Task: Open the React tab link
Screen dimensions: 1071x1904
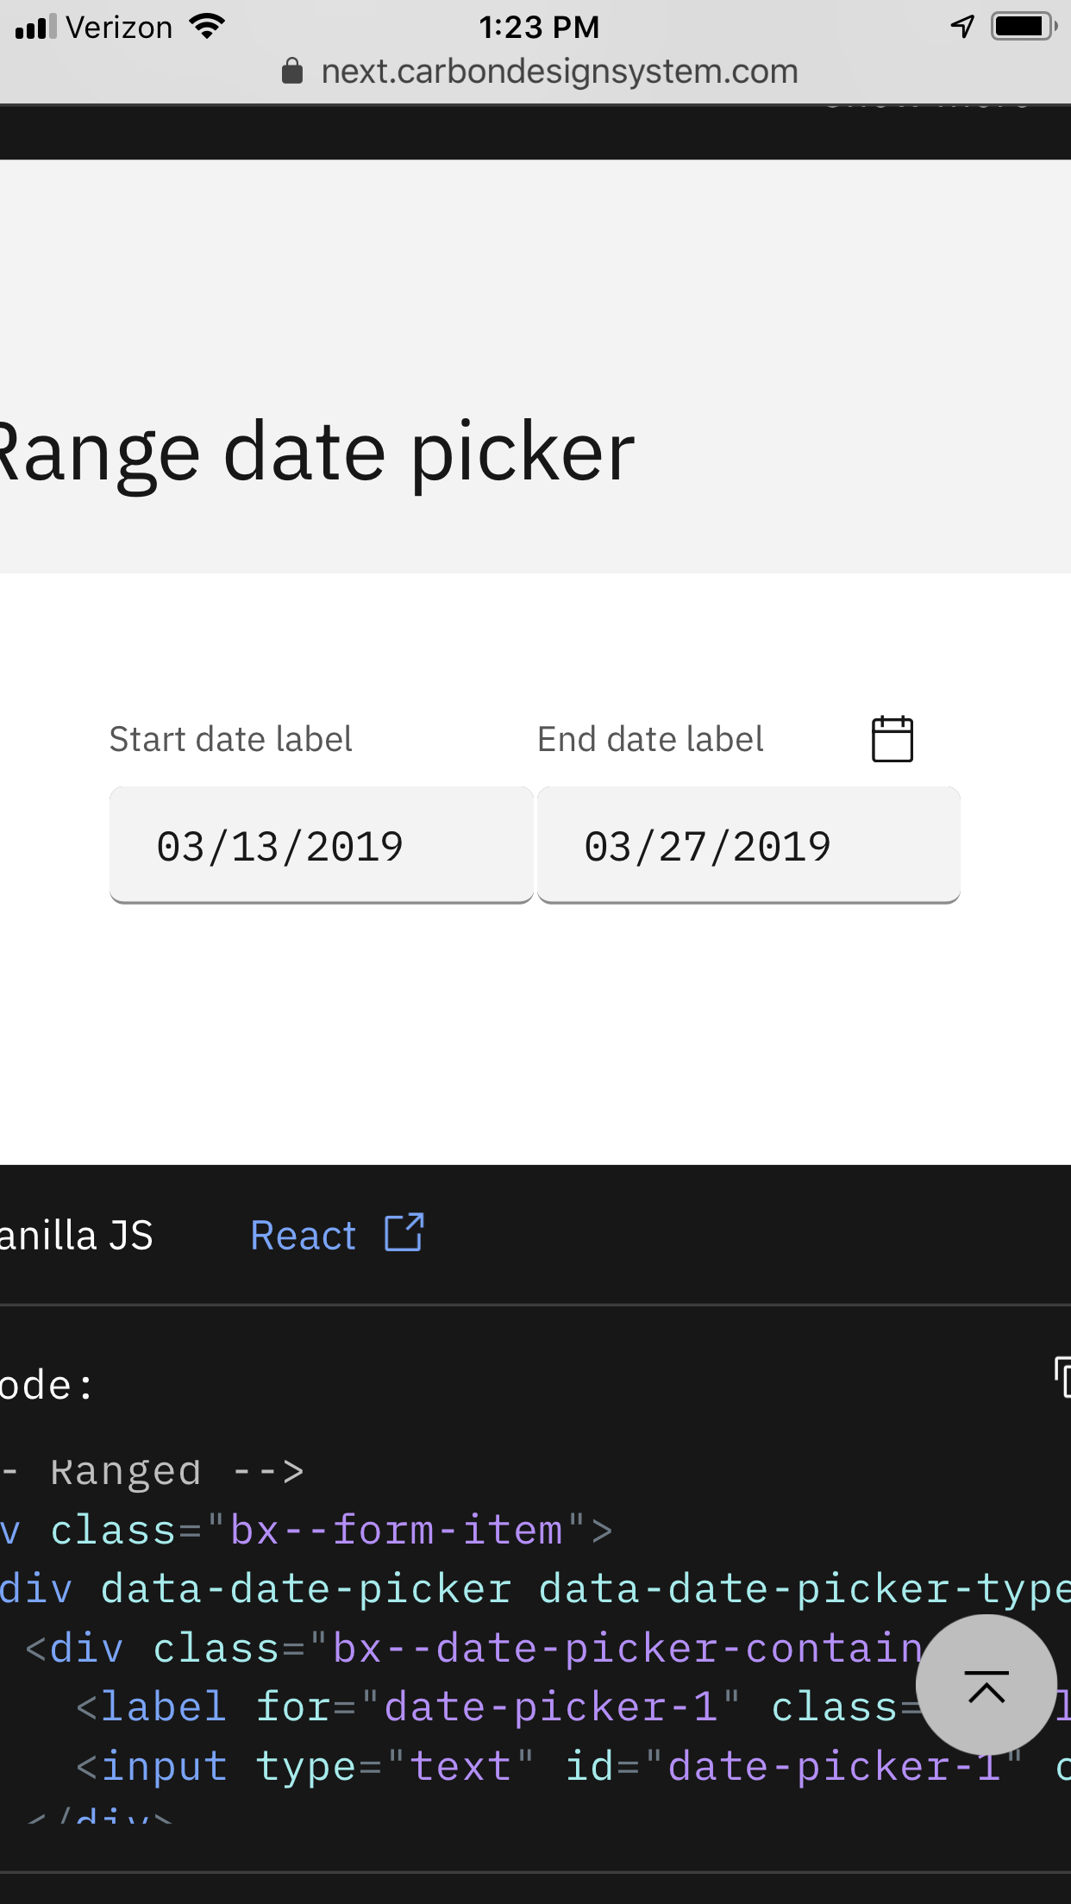Action: click(x=304, y=1236)
